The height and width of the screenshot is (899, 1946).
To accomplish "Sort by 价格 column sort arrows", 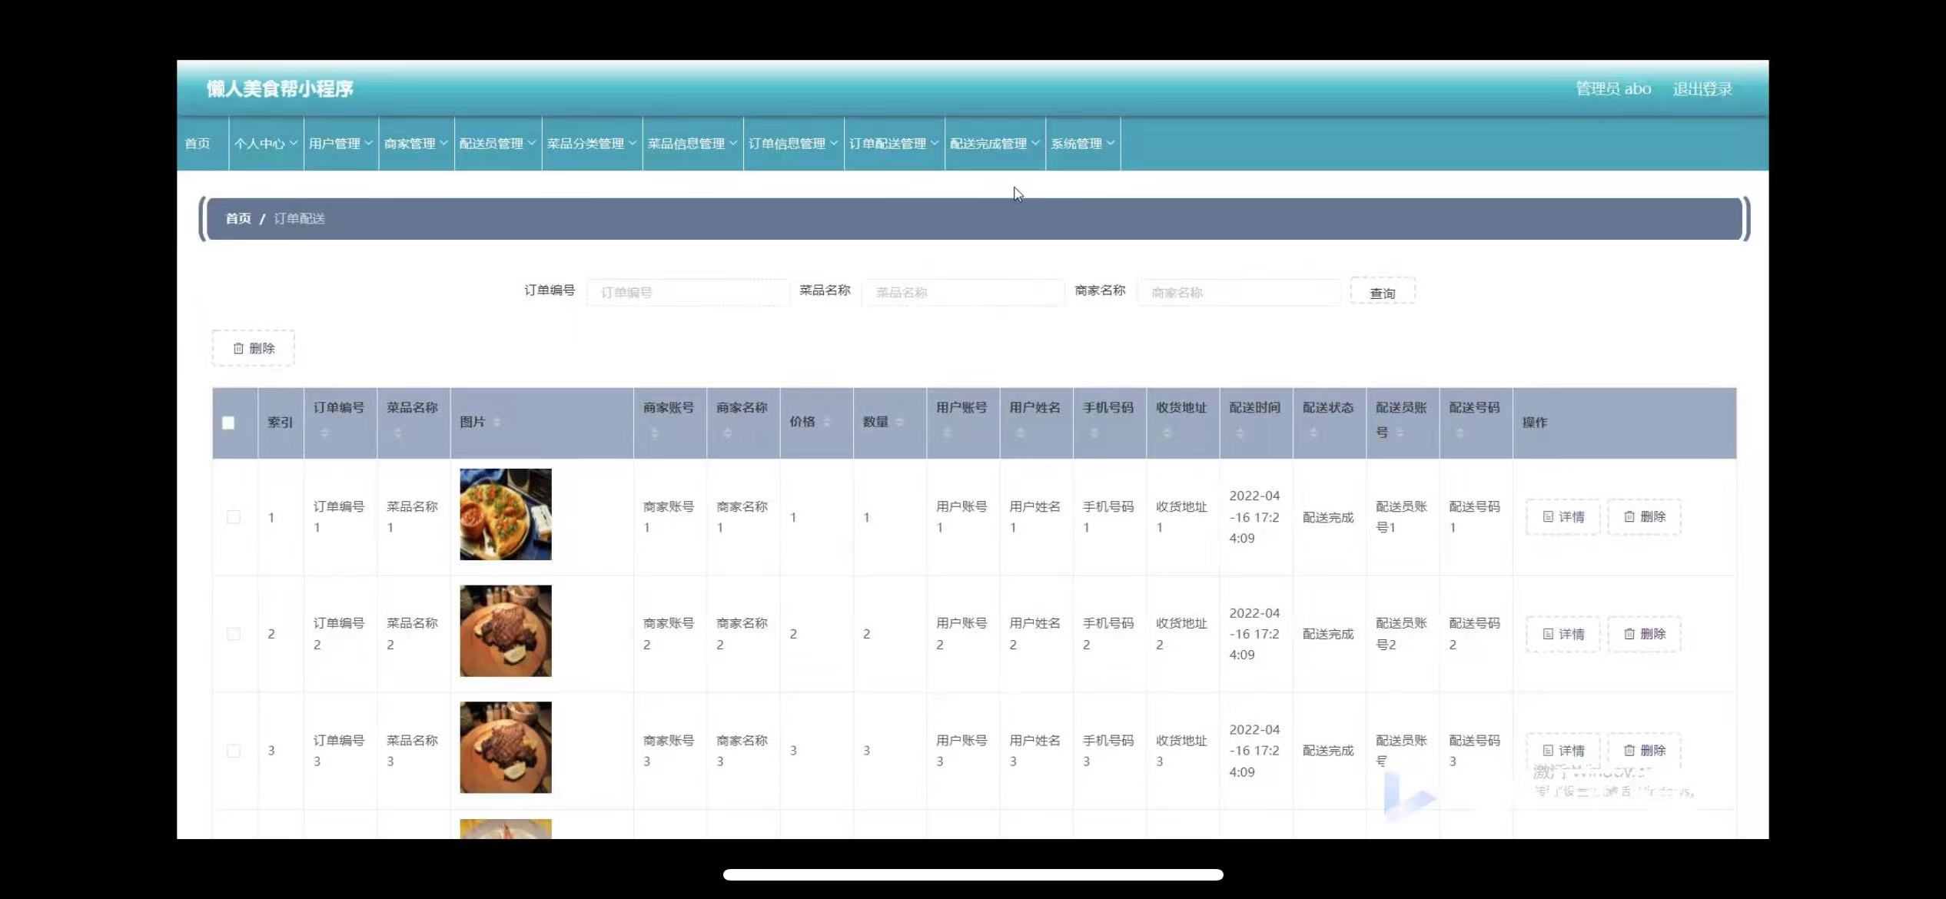I will 827,422.
